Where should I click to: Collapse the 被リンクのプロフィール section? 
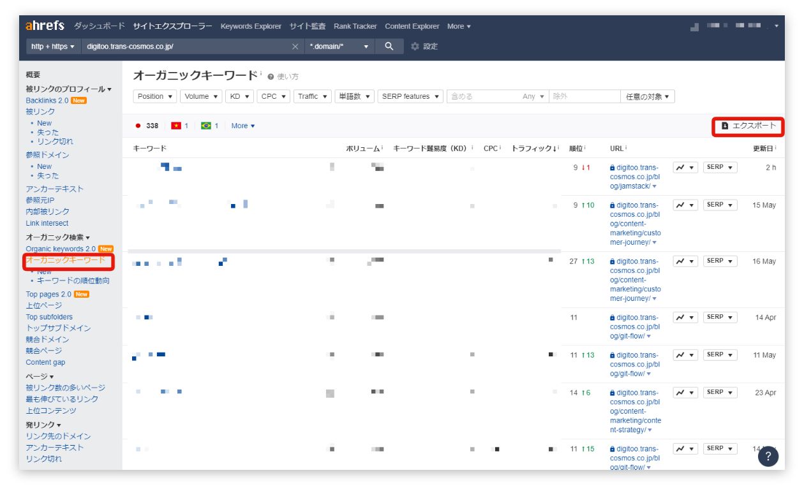click(x=68, y=89)
